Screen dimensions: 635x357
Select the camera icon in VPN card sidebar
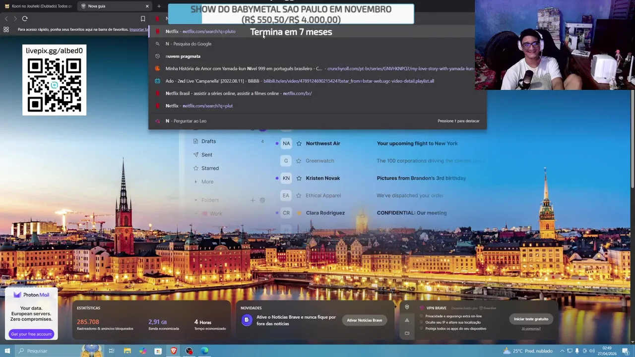pyautogui.click(x=407, y=333)
